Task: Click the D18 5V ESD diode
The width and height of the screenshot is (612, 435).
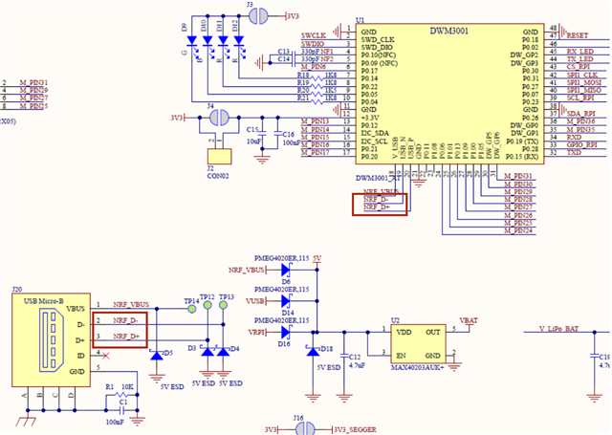Action: (313, 352)
